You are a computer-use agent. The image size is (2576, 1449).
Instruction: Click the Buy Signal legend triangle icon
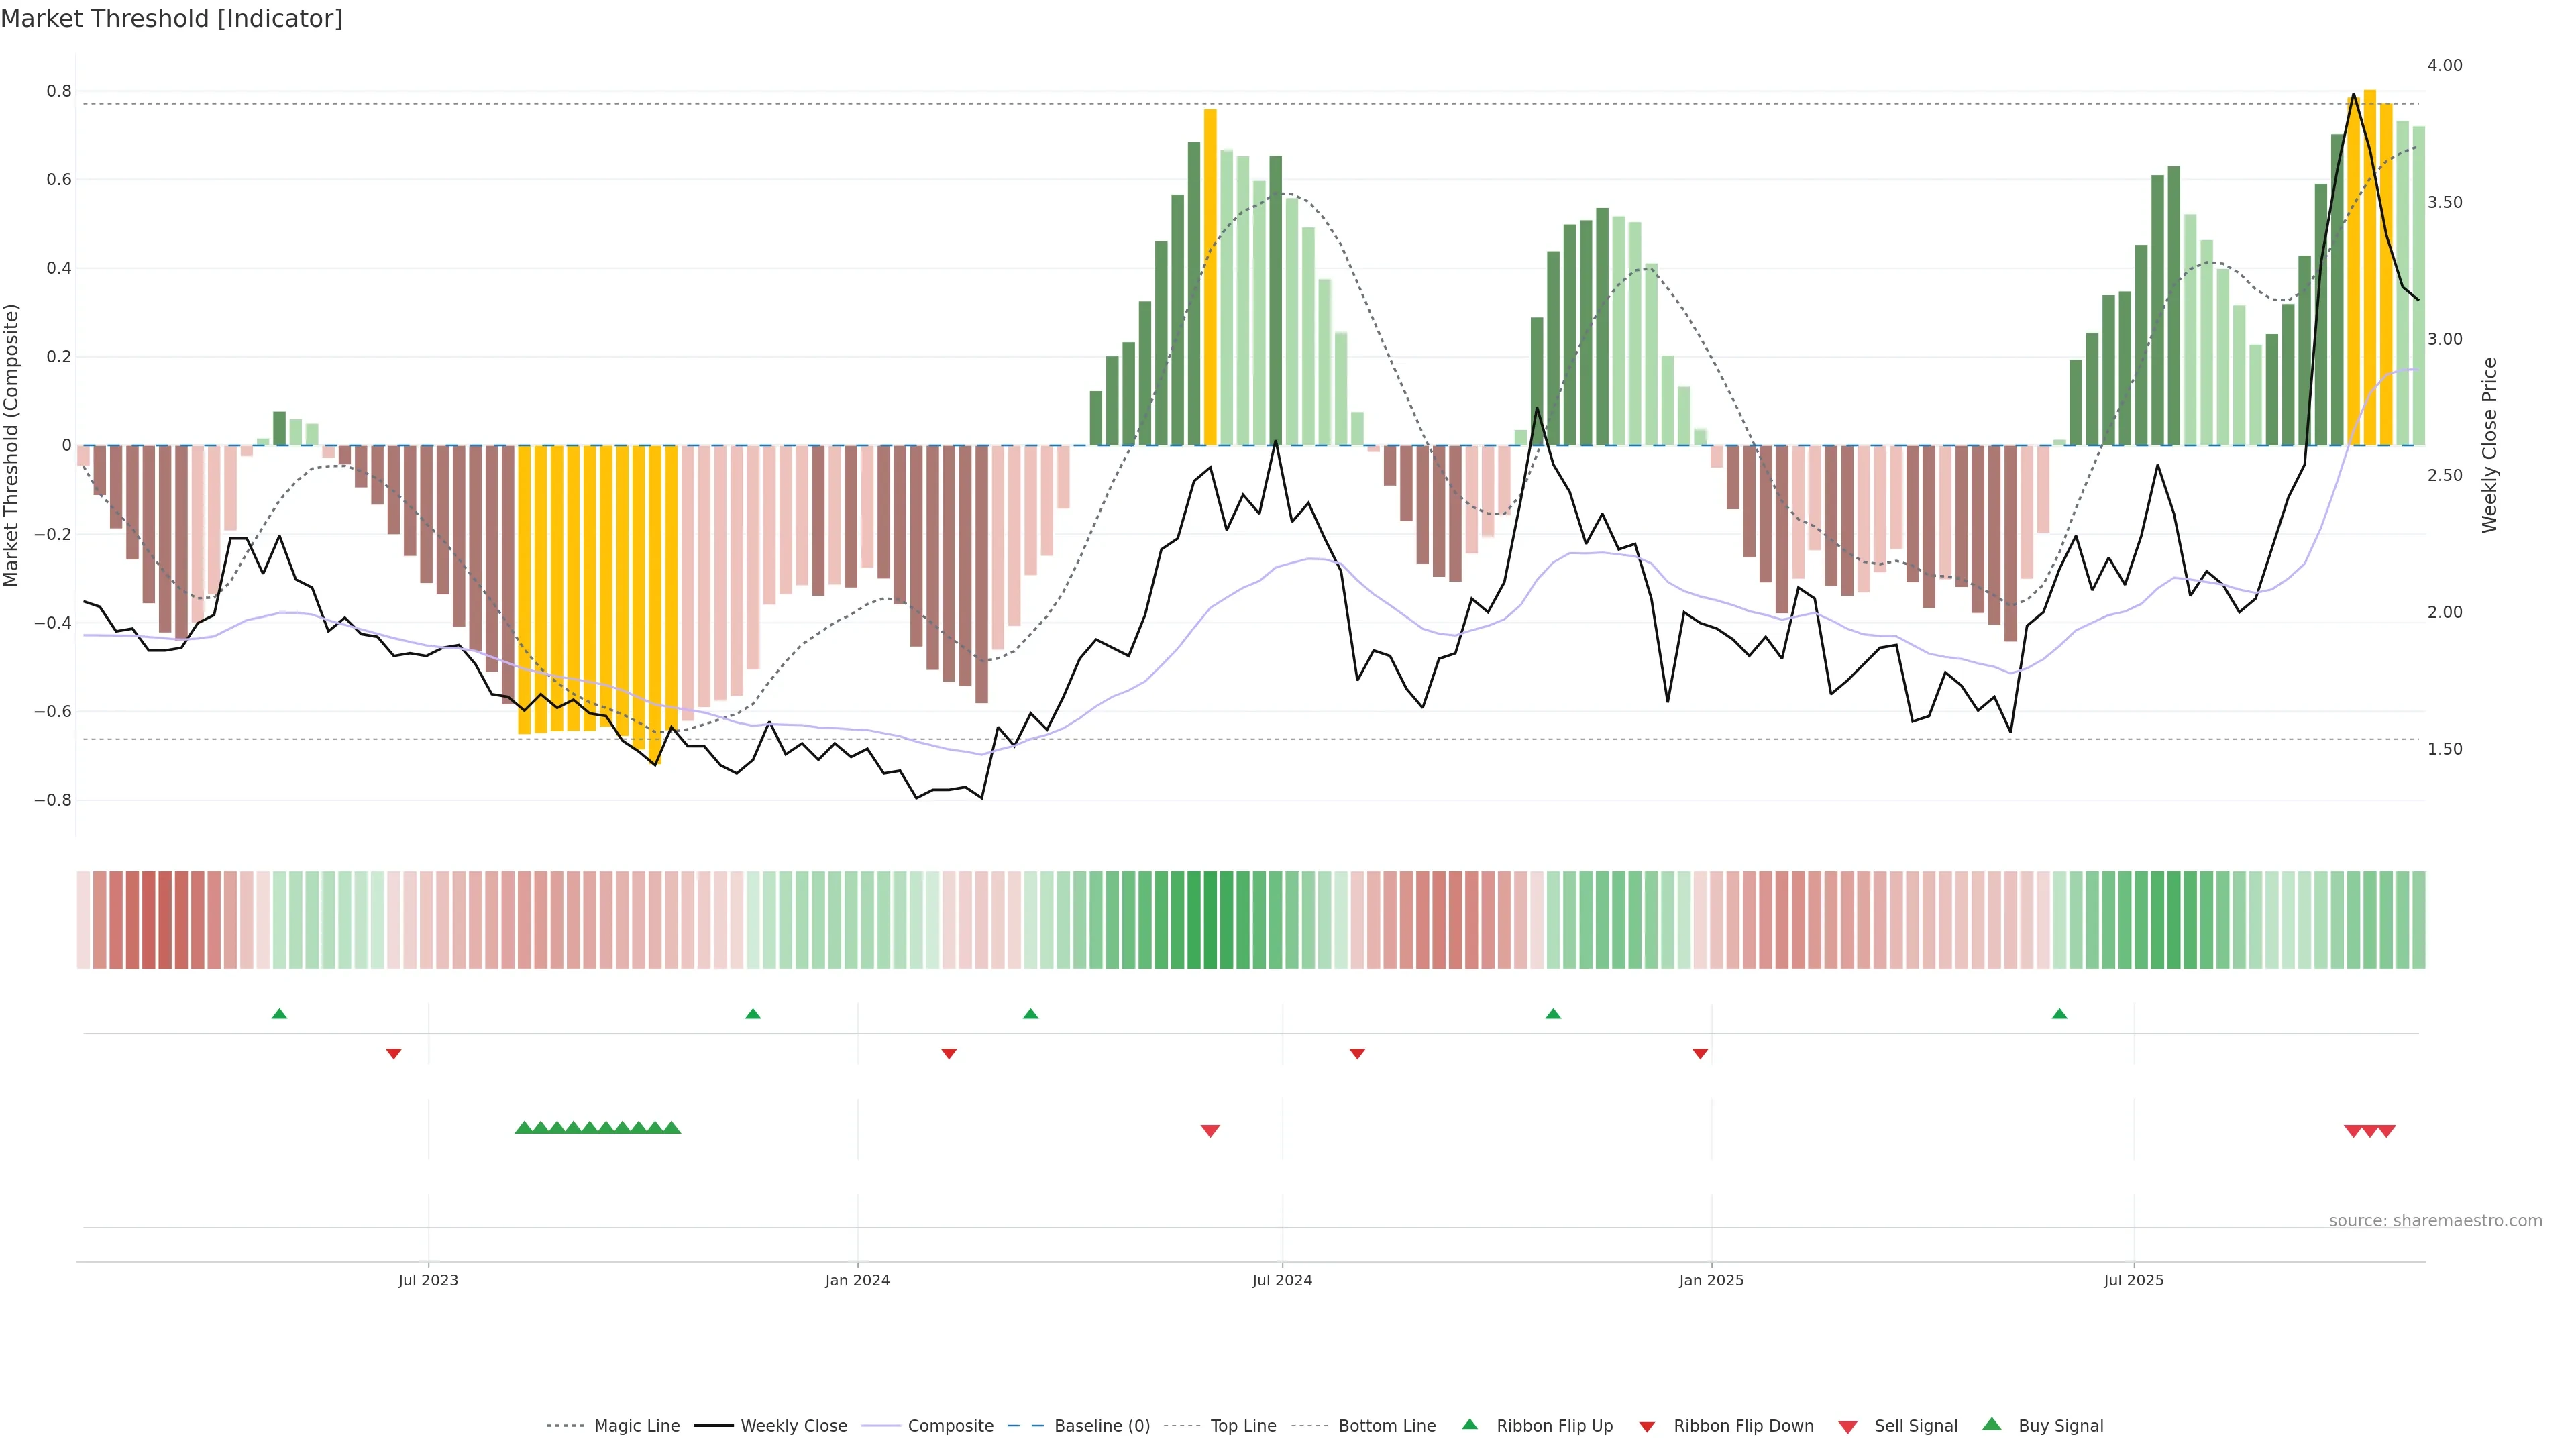[1992, 1424]
